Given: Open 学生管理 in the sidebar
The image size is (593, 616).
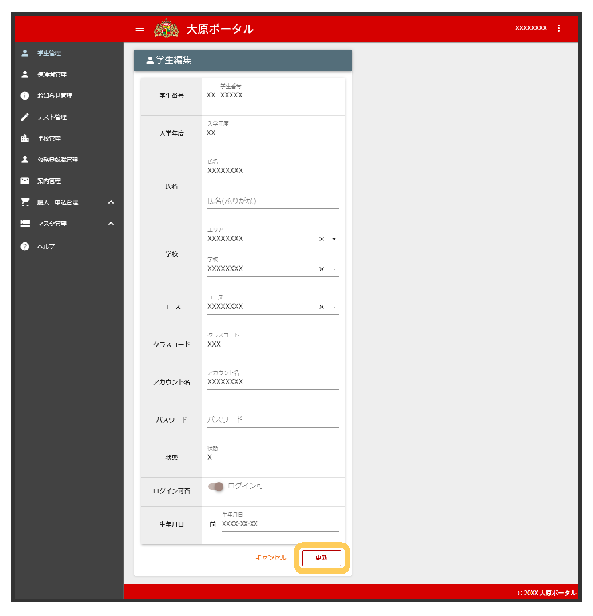Looking at the screenshot, I should coord(69,53).
